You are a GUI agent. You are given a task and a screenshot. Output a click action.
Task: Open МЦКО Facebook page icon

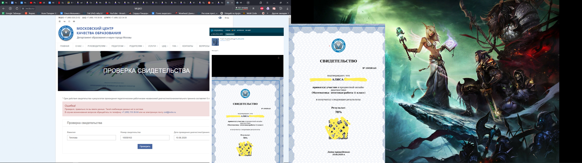coord(60,21)
